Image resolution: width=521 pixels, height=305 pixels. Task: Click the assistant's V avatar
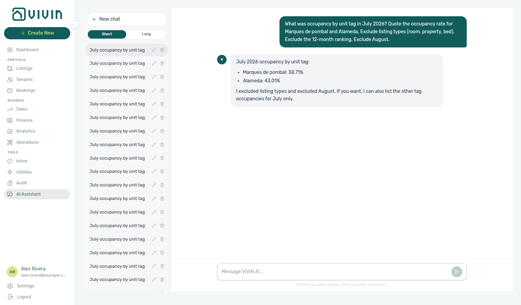point(222,60)
